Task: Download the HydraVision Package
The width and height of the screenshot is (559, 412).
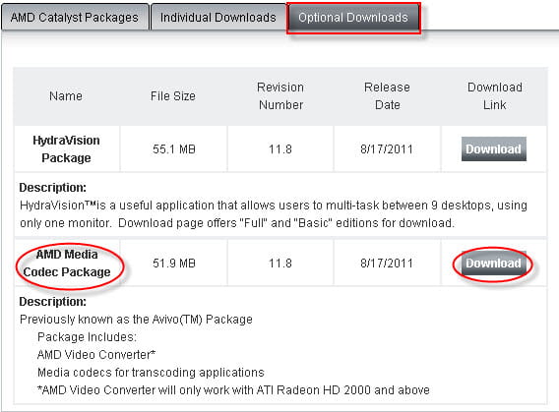Action: [x=494, y=148]
